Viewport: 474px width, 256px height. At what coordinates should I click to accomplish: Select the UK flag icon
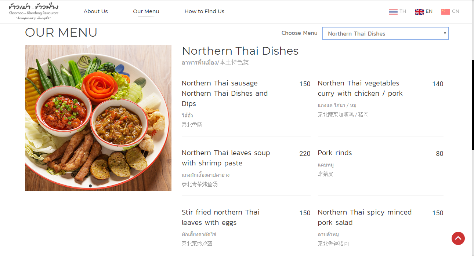coord(419,11)
